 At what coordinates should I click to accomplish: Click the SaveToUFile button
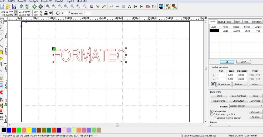219,101
